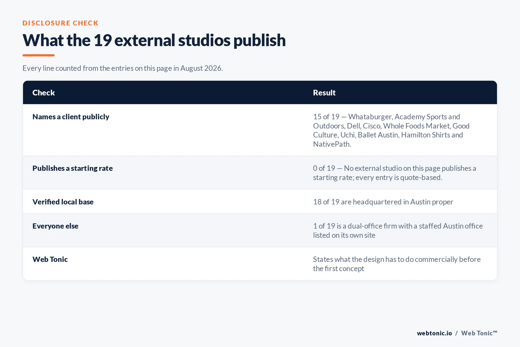Select the 'Check' column header
The width and height of the screenshot is (520, 347).
(44, 93)
